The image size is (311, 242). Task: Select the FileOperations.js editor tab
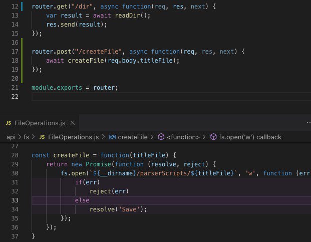tap(39, 123)
